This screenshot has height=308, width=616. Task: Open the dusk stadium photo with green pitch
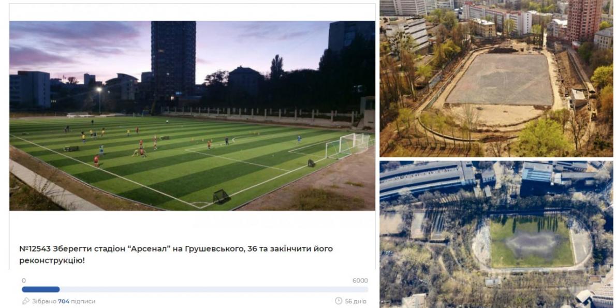click(192, 116)
